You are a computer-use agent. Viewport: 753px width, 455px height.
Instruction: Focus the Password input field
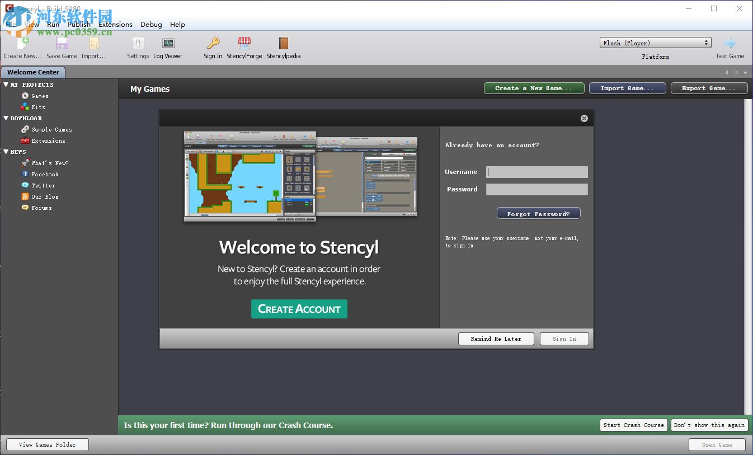[x=537, y=189]
